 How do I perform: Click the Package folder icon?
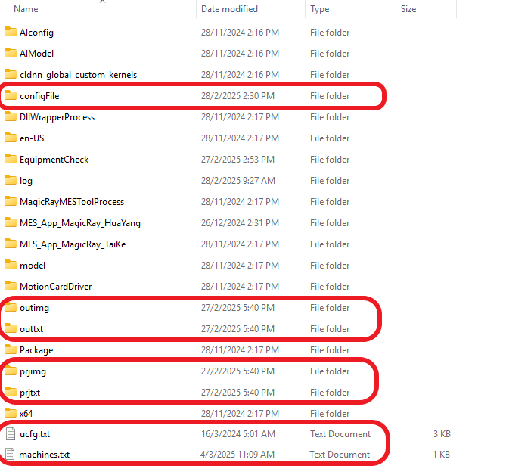pos(11,349)
